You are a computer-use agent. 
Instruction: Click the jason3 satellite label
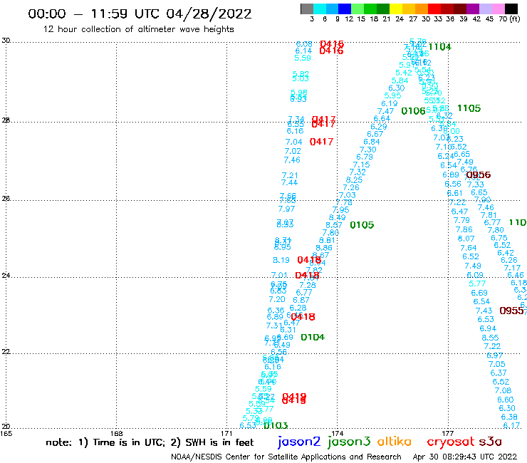pos(349,442)
